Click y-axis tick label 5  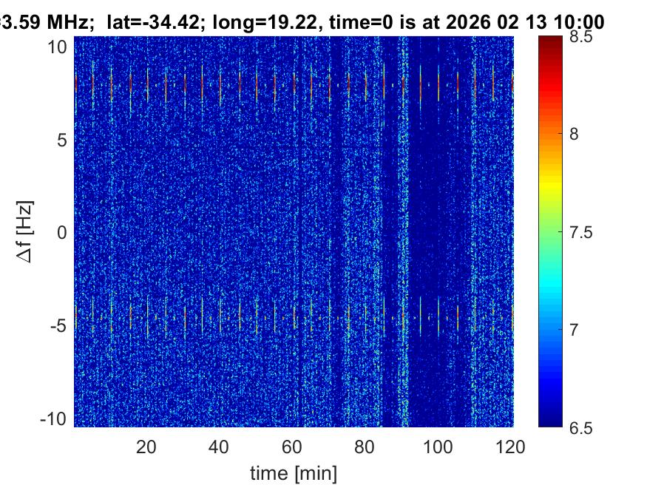coord(64,140)
